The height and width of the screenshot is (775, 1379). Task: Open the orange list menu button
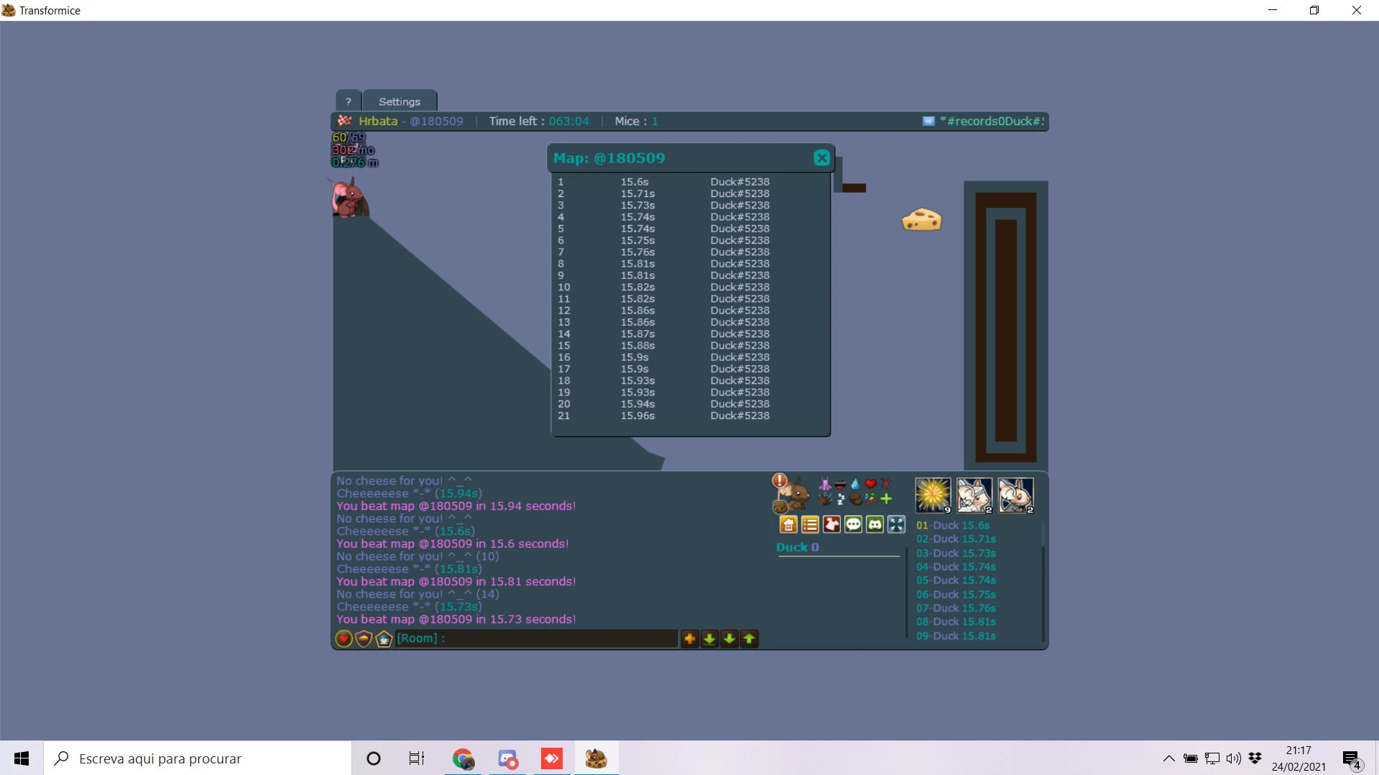coord(810,525)
